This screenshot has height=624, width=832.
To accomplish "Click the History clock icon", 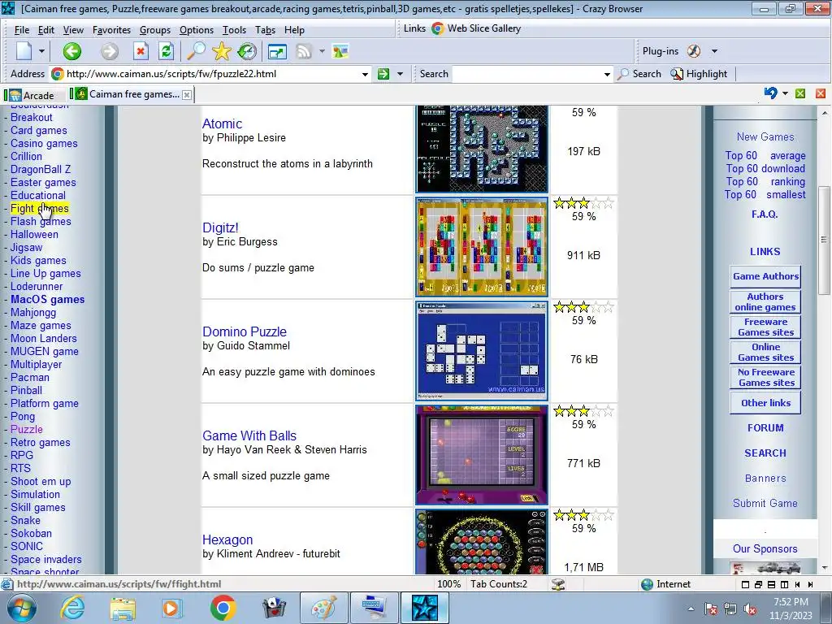I will click(247, 51).
